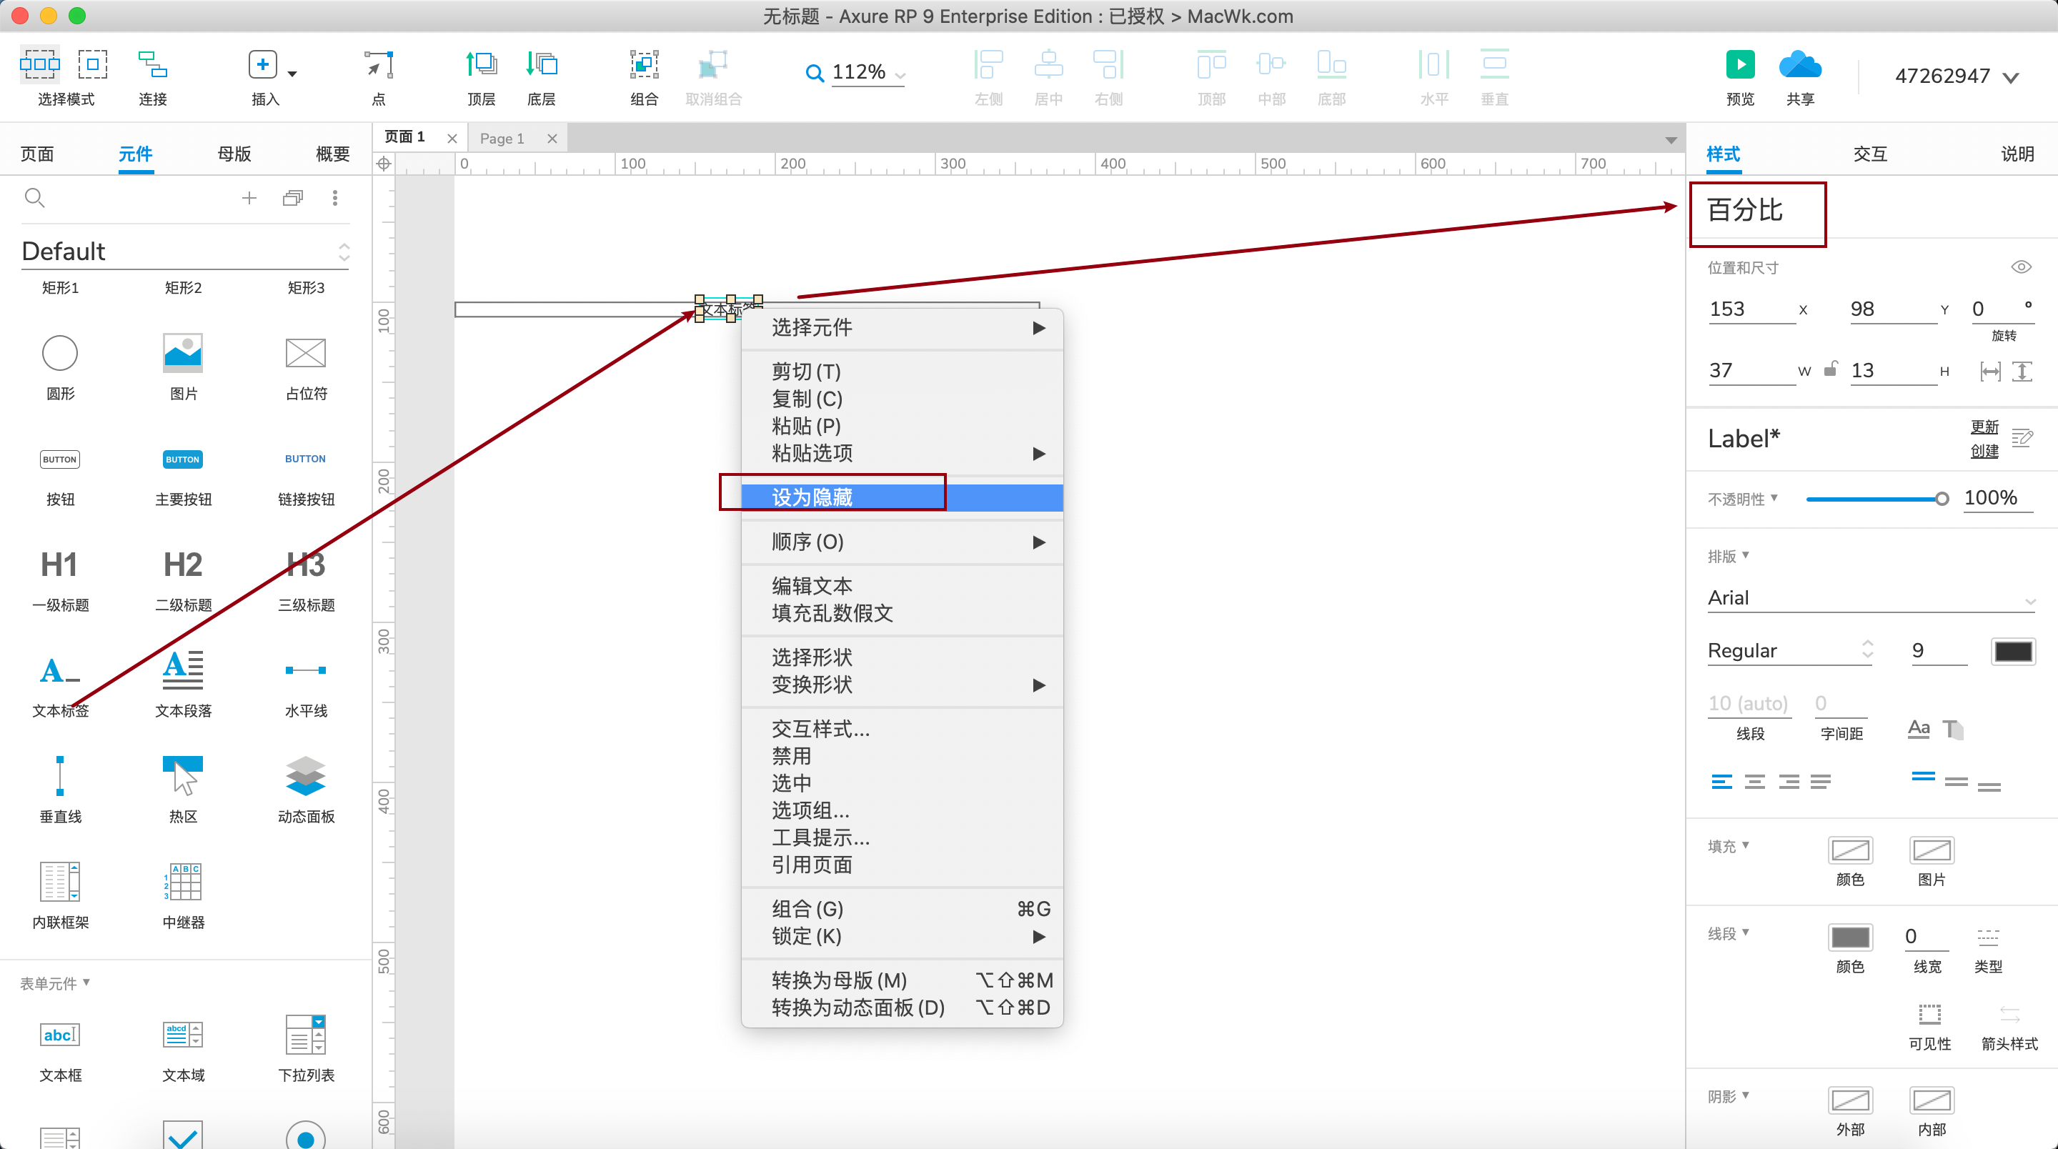The width and height of the screenshot is (2058, 1149).
Task: Open the zoom level 112% dropdown
Action: pos(900,74)
